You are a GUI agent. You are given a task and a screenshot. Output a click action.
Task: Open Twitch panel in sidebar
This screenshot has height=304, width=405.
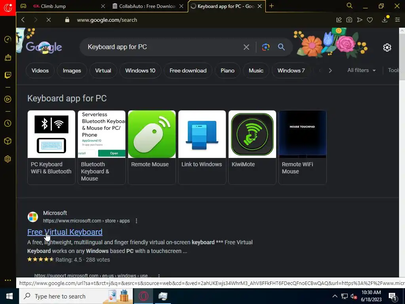point(8,75)
